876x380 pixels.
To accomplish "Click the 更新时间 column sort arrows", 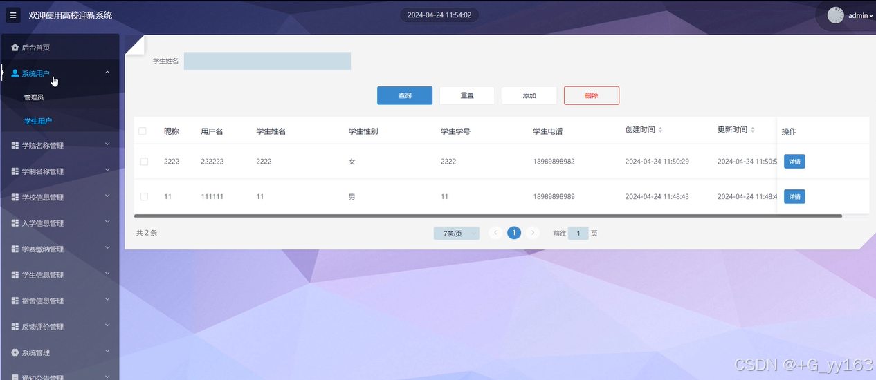I will pyautogui.click(x=752, y=130).
